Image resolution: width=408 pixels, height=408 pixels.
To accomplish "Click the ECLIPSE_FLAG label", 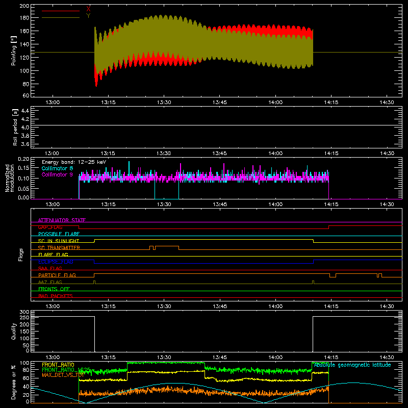I will click(56, 262).
